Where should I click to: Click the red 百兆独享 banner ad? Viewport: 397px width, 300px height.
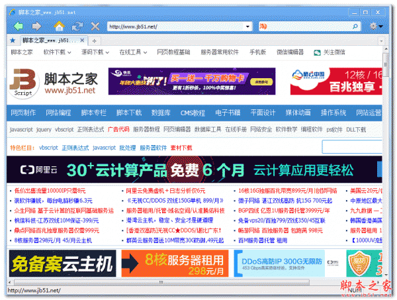coord(336,81)
